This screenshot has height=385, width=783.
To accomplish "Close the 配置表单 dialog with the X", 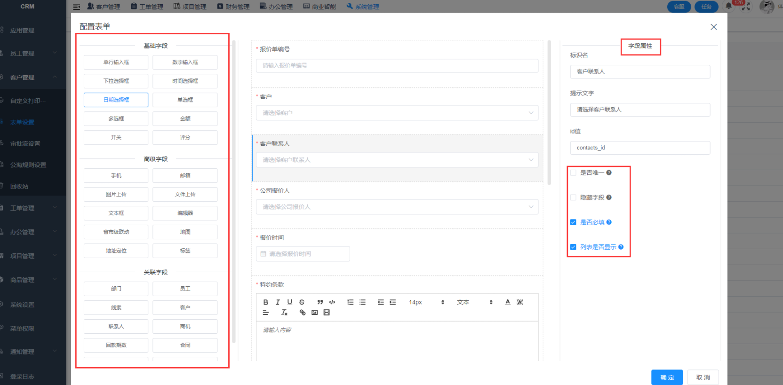I will [714, 27].
